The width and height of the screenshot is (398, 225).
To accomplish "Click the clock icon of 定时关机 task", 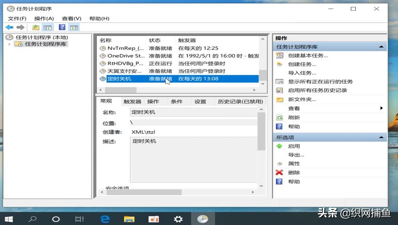I will [x=102, y=79].
